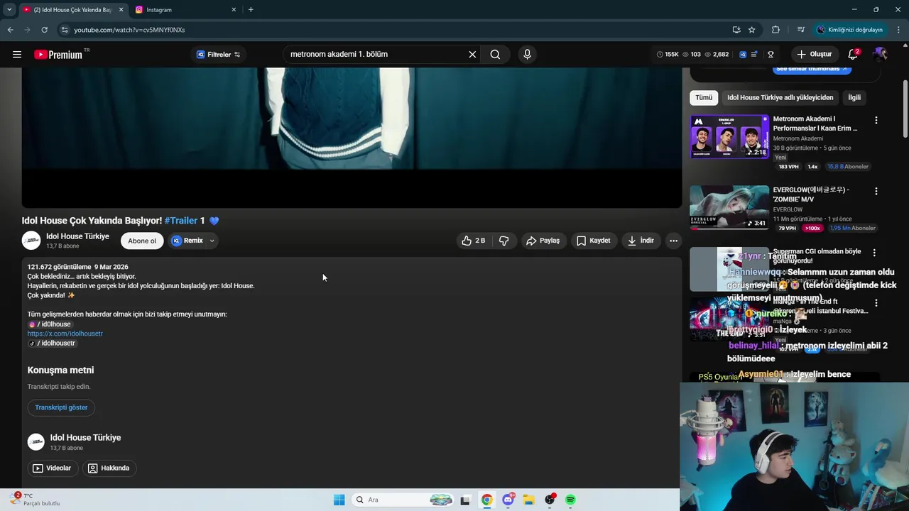Click the taskbar Ara search box
This screenshot has width=909, height=511.
403,500
